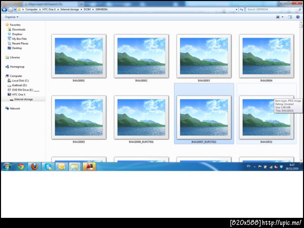
Task: Open Dropbox in the navigation pane
Action: (x=15, y=34)
